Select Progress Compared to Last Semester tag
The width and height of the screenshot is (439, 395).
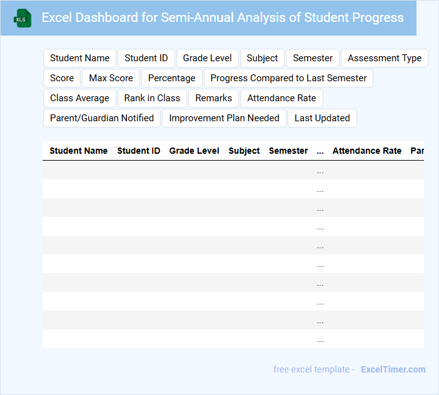(289, 78)
